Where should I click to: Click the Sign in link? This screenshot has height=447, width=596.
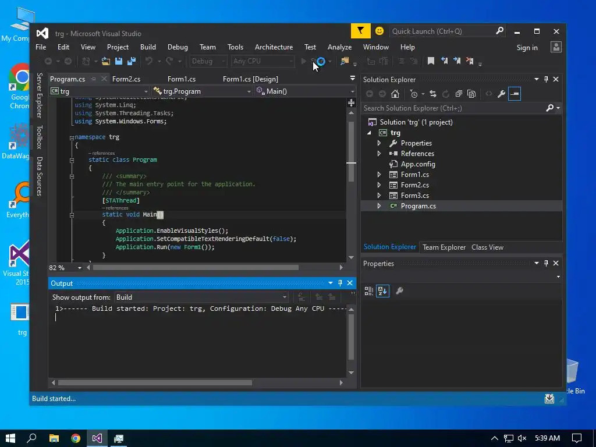(527, 48)
